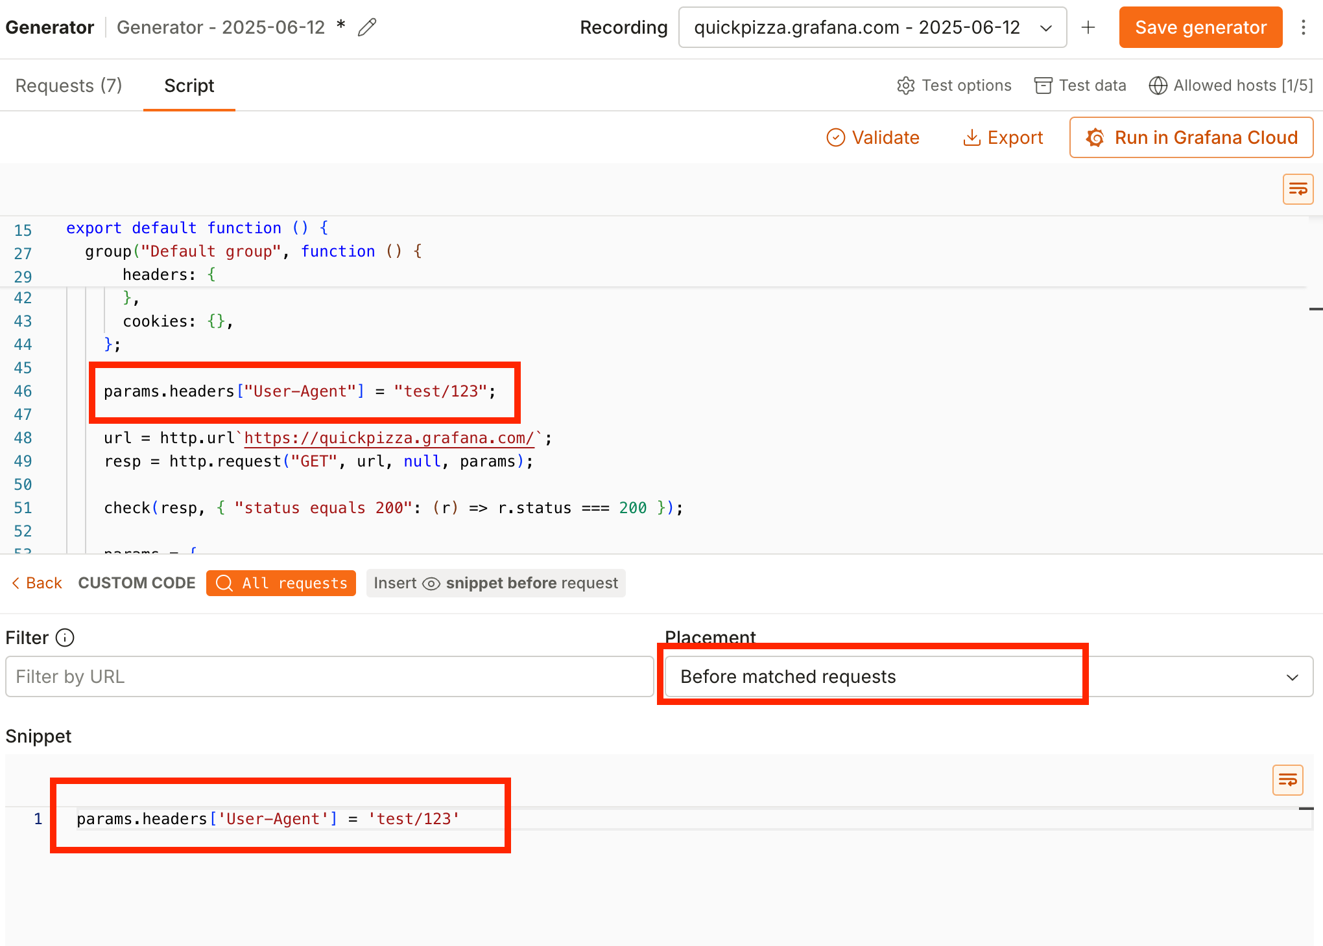The width and height of the screenshot is (1323, 946).
Task: Click the word wrap icon in Snippet editor
Action: click(1287, 779)
